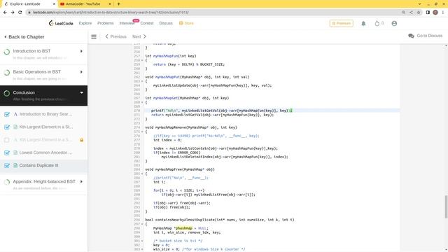Click the page vertical scrollbar thumb
The width and height of the screenshot is (448, 252).
tap(446, 207)
